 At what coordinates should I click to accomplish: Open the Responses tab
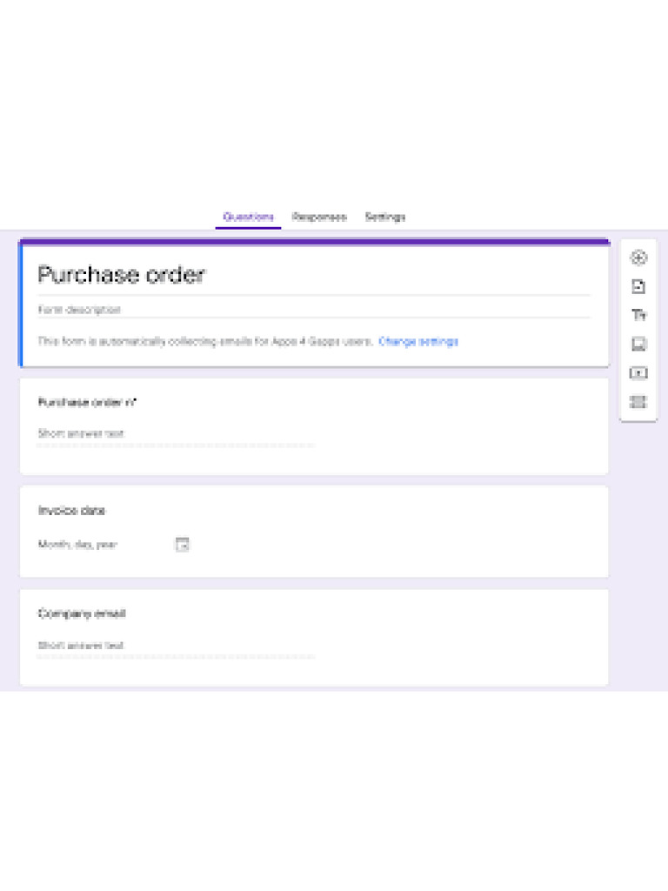(x=319, y=217)
